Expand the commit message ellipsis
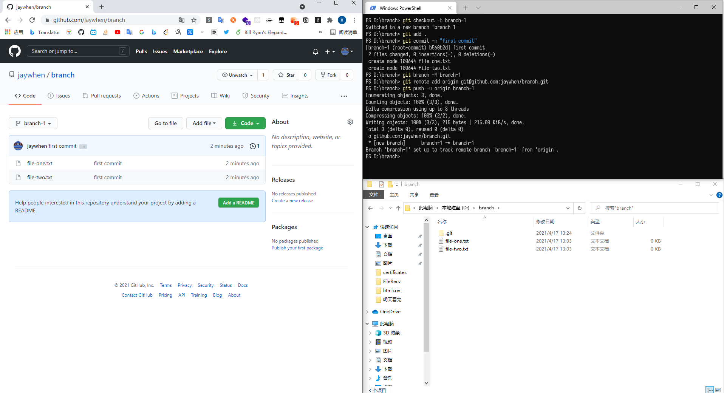This screenshot has height=393, width=724. pos(83,146)
